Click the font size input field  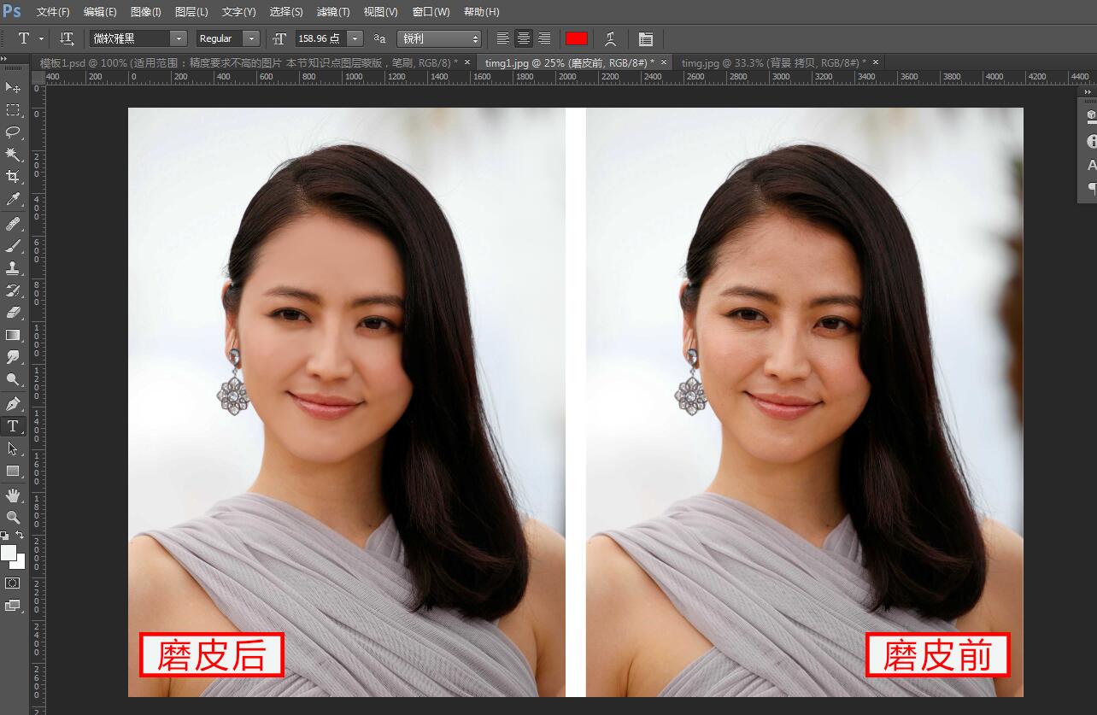click(x=321, y=38)
